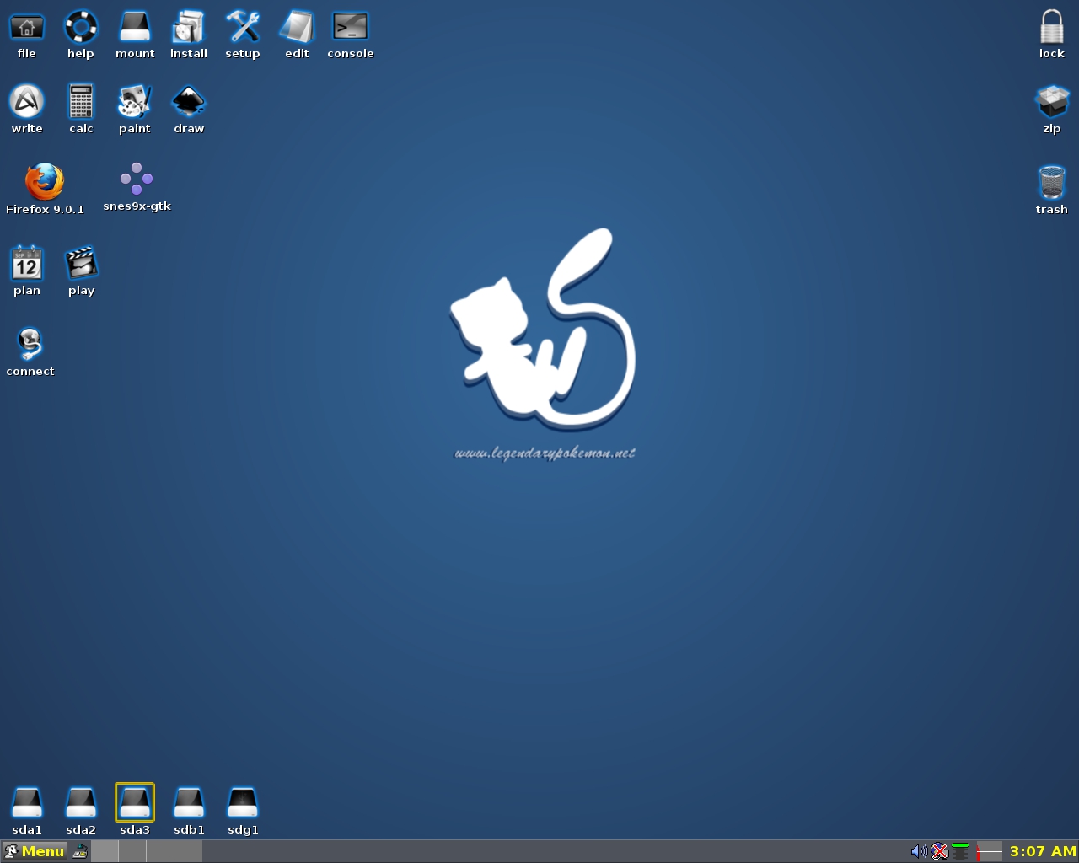Screen dimensions: 1079x863
Task: Click the lock screen padlock icon
Action: pyautogui.click(x=1051, y=29)
